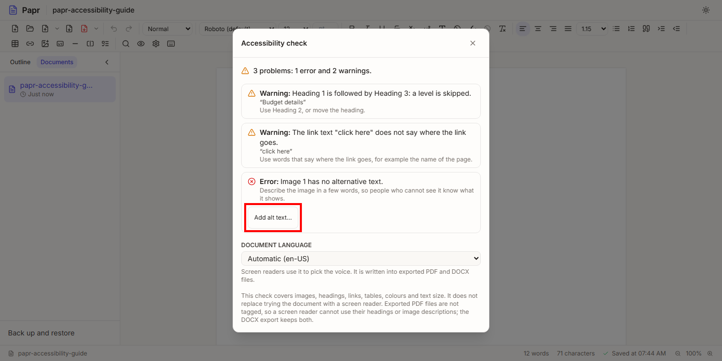Click the checklist icon
The height and width of the screenshot is (361, 722).
105,44
